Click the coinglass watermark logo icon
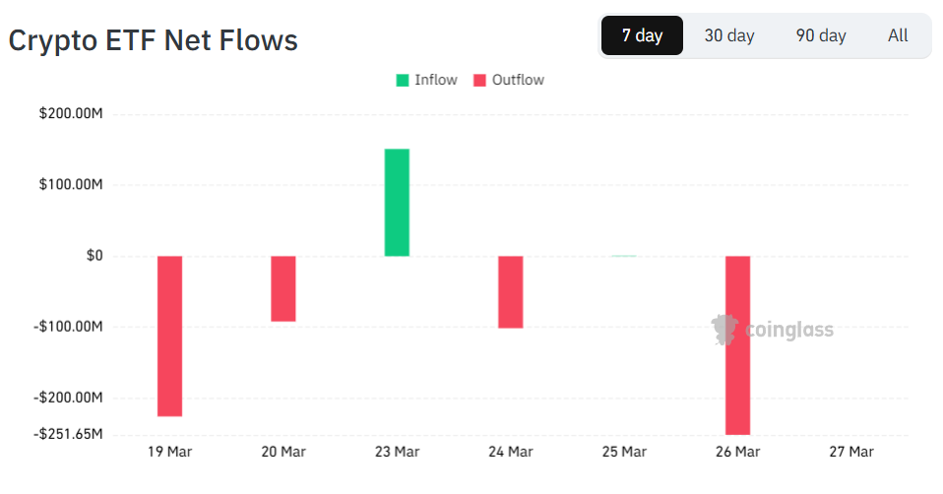 725,330
